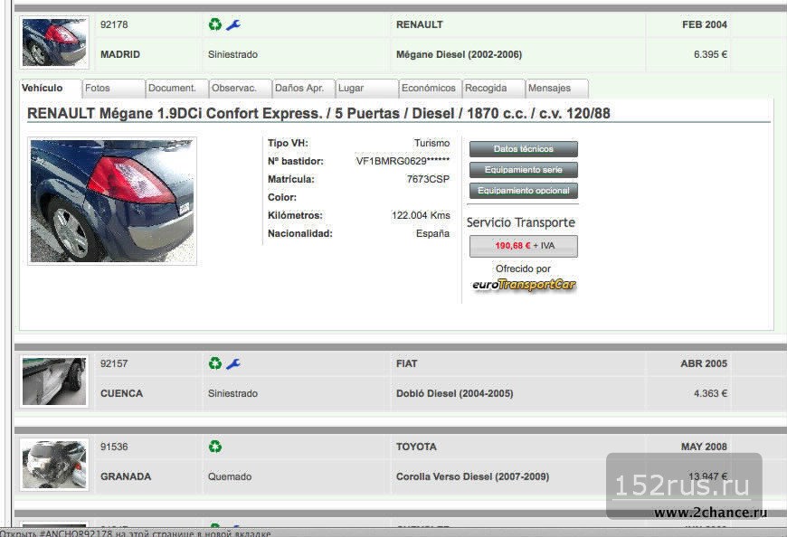Click recycle icon in Fiat 92157 row
Viewport: 787px width, 537px height.
(214, 363)
